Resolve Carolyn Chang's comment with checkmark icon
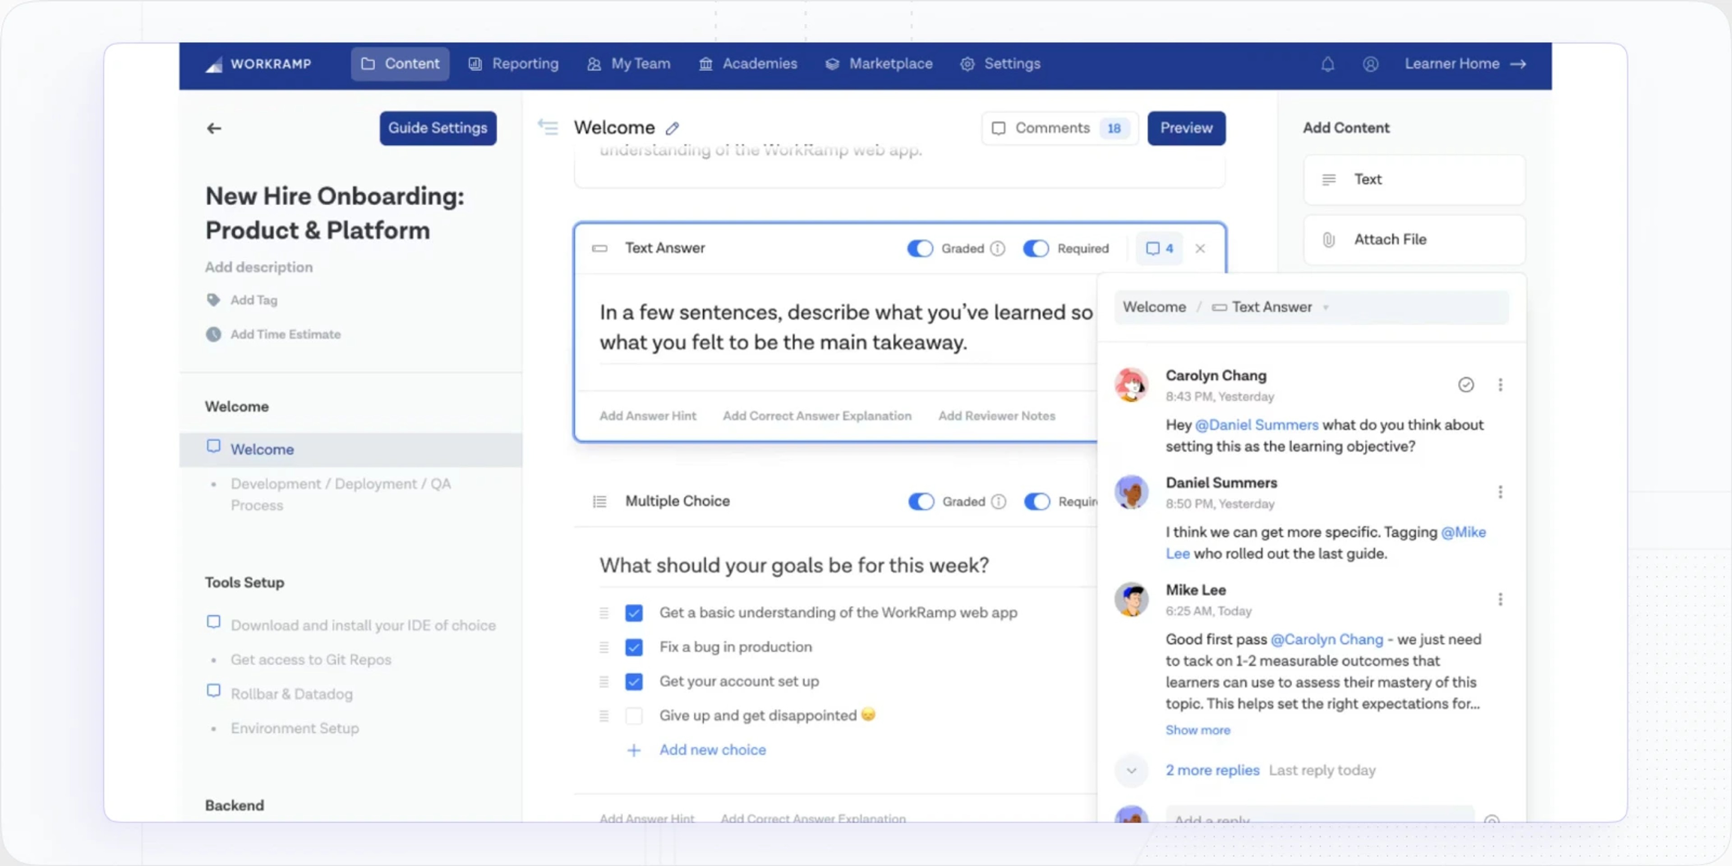 (x=1466, y=385)
